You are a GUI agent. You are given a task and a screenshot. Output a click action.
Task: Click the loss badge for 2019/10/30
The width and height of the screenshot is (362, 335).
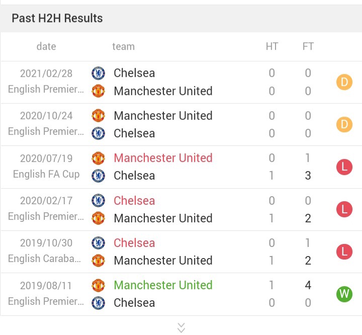coord(344,252)
